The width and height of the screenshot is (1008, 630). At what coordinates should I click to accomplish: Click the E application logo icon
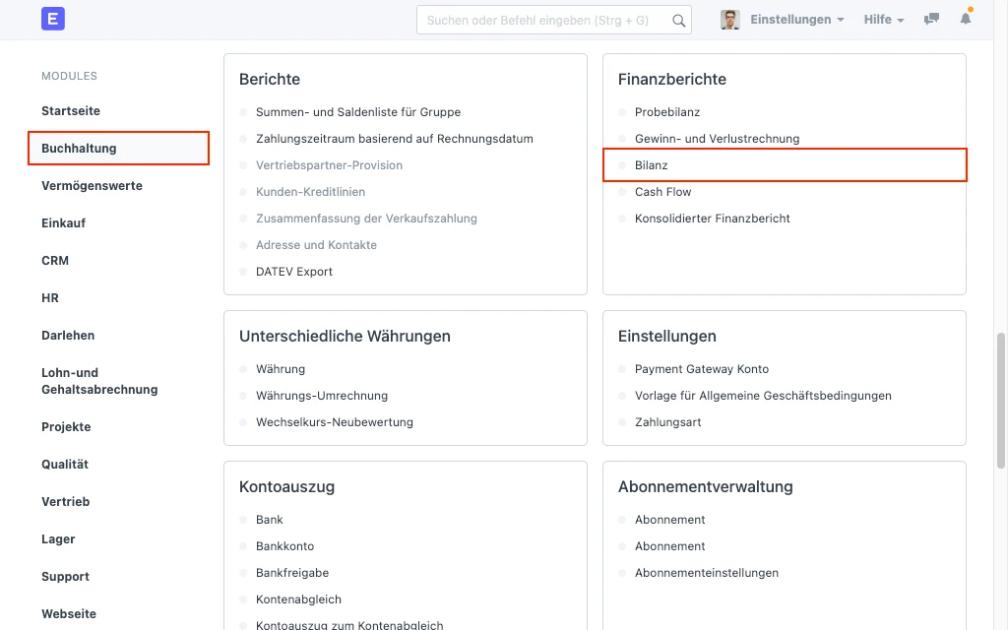(52, 19)
